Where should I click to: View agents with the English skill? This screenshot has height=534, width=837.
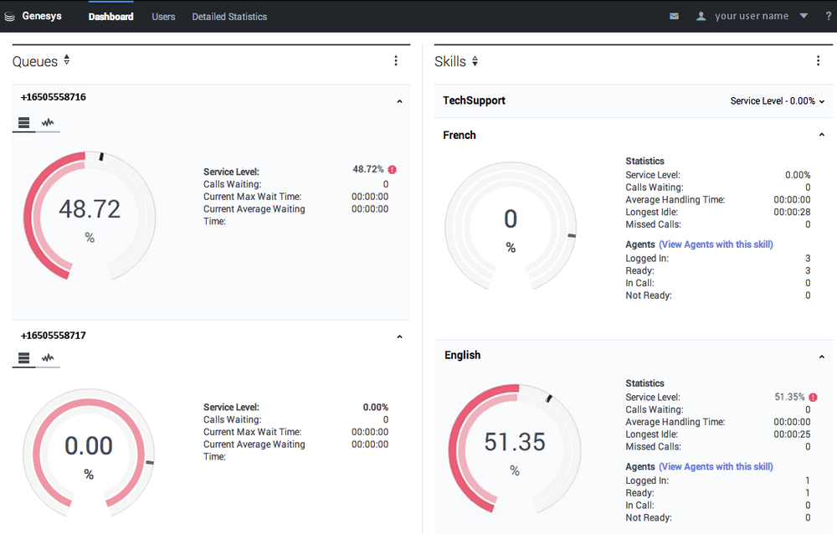(716, 466)
